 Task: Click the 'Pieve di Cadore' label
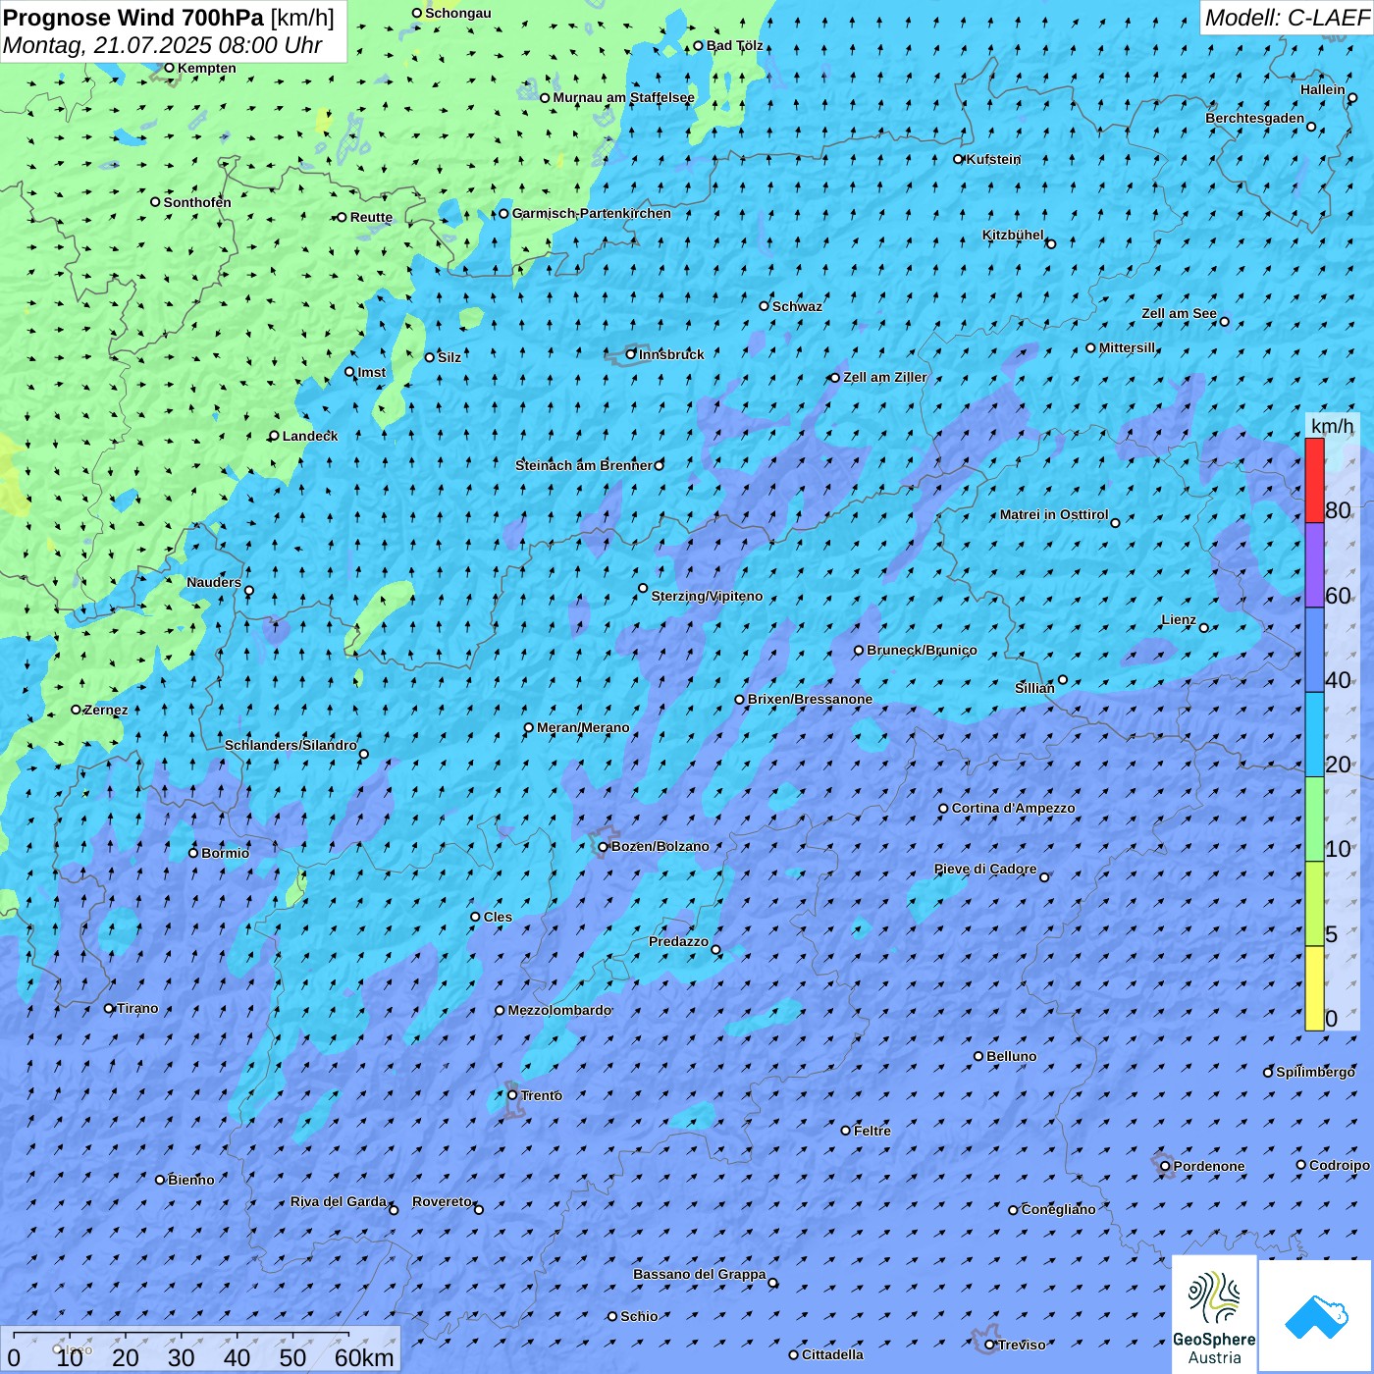[985, 869]
